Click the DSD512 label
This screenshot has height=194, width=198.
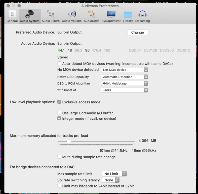[x=183, y=50]
